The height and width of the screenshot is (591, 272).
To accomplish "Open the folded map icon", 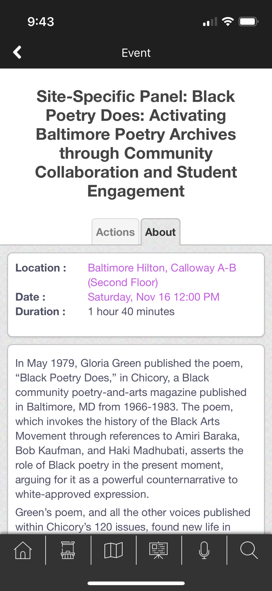I will 113,550.
